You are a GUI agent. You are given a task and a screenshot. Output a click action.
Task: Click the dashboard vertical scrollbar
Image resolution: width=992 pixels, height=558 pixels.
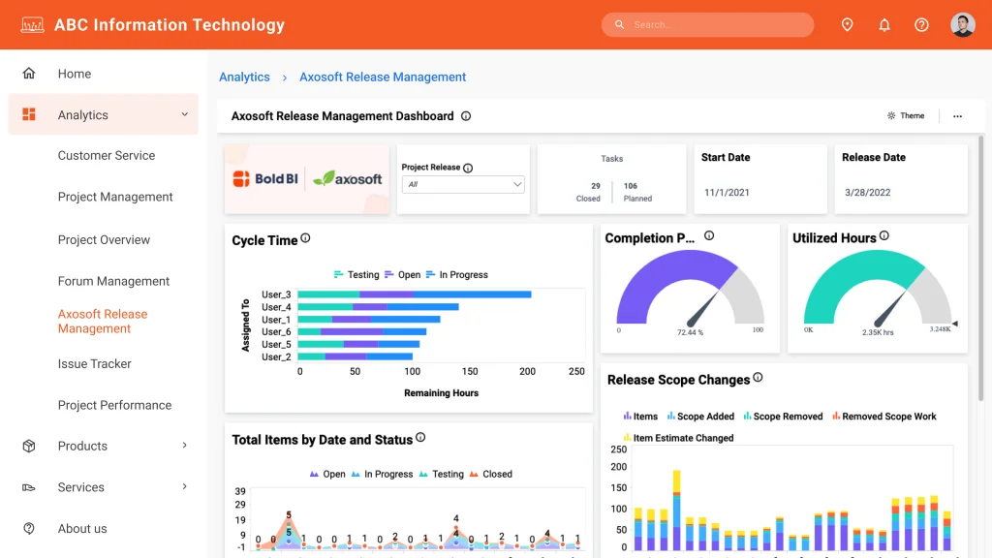tap(980, 268)
